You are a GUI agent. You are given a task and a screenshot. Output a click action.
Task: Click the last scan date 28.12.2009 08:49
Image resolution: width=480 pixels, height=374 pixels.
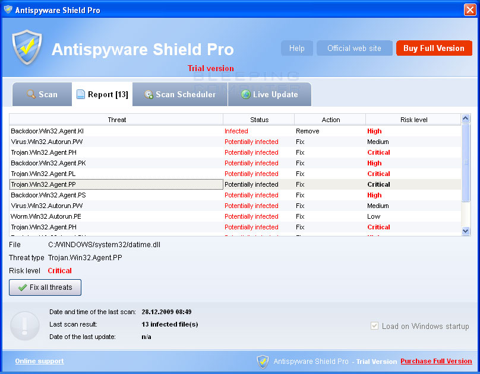[166, 312]
